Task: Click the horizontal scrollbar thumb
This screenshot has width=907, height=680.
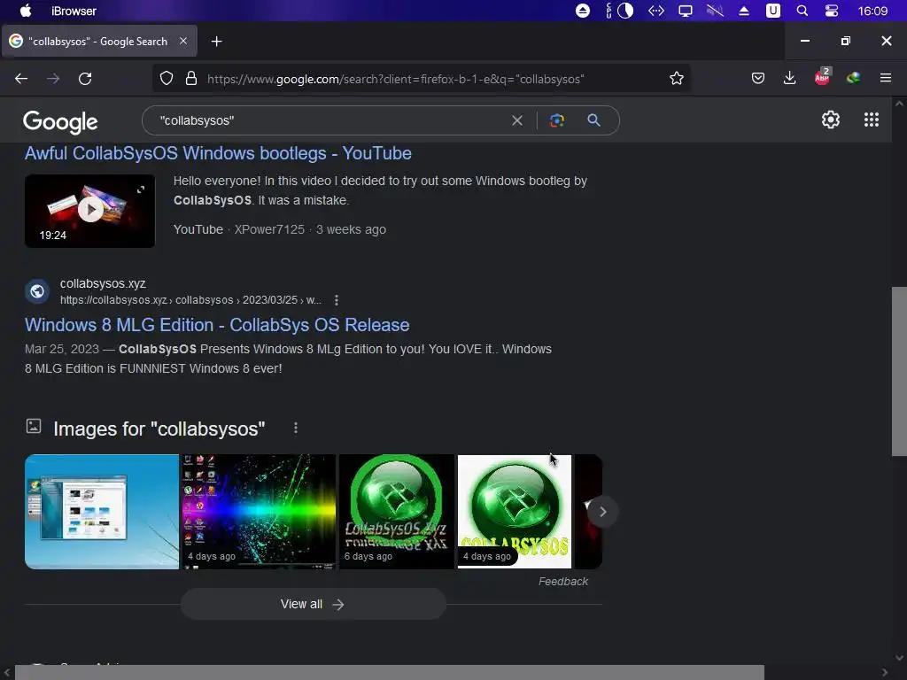Action: coord(390,673)
